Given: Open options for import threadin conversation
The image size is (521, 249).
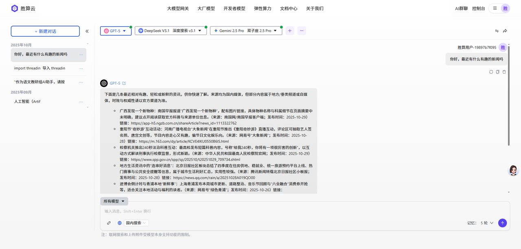Looking at the screenshot, I should (81, 68).
